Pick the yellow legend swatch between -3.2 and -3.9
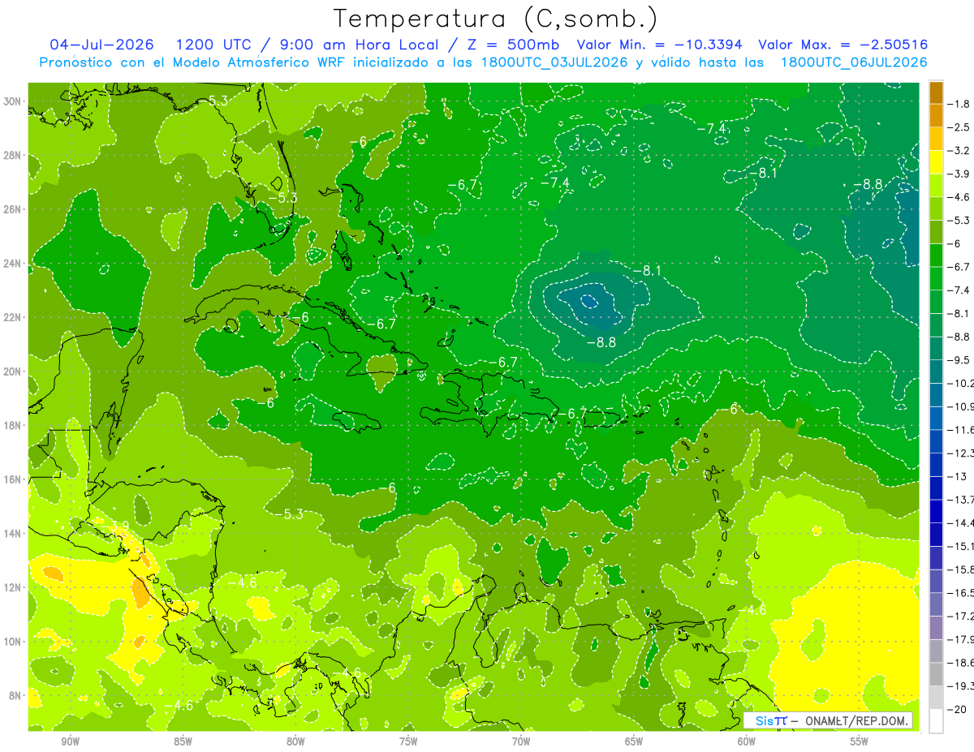Screen dimensions: 974x752 click(936, 162)
